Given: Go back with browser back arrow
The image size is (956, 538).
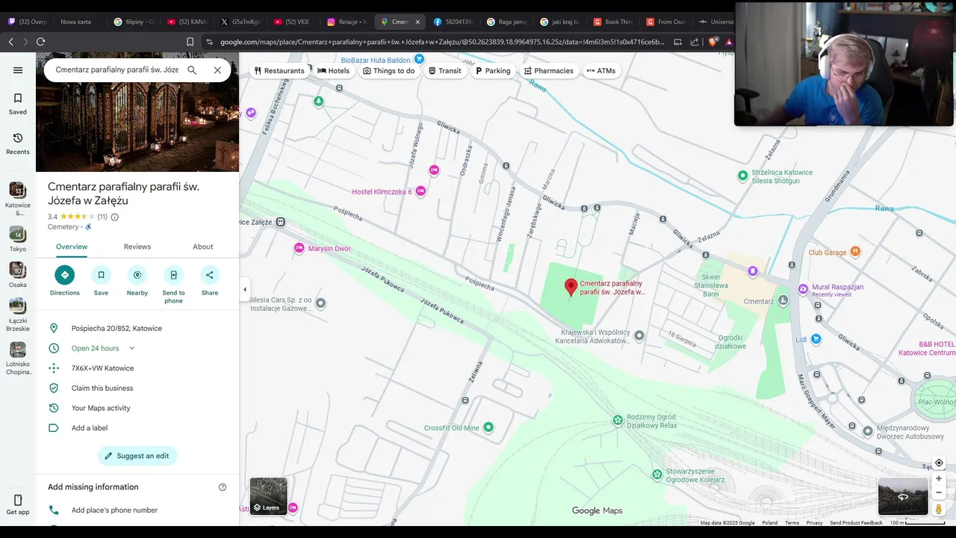Looking at the screenshot, I should (10, 42).
